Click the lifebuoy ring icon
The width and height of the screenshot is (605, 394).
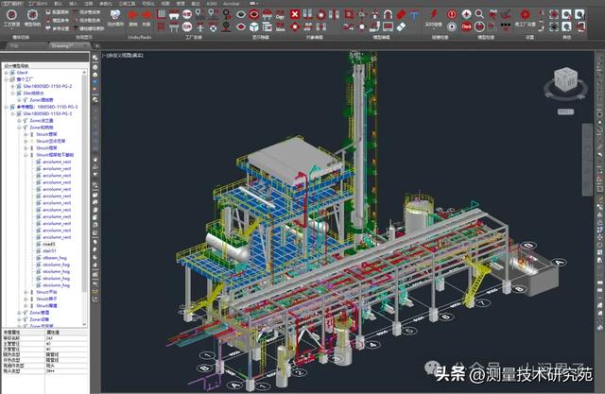[x=213, y=27]
